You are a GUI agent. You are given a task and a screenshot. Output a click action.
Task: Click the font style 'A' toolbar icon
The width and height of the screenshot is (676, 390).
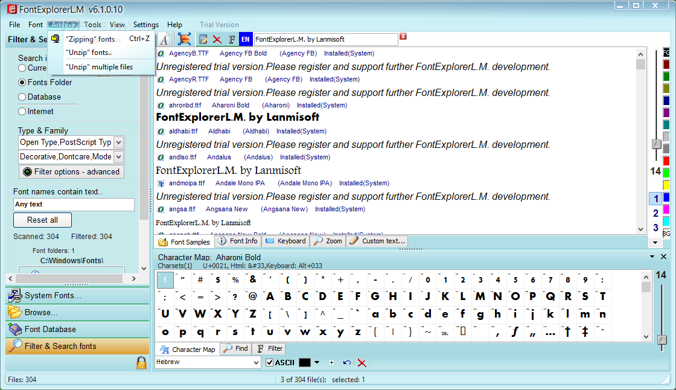coord(164,40)
